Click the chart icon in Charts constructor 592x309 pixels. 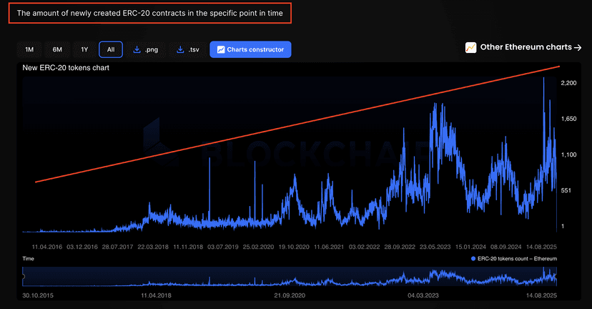(221, 49)
